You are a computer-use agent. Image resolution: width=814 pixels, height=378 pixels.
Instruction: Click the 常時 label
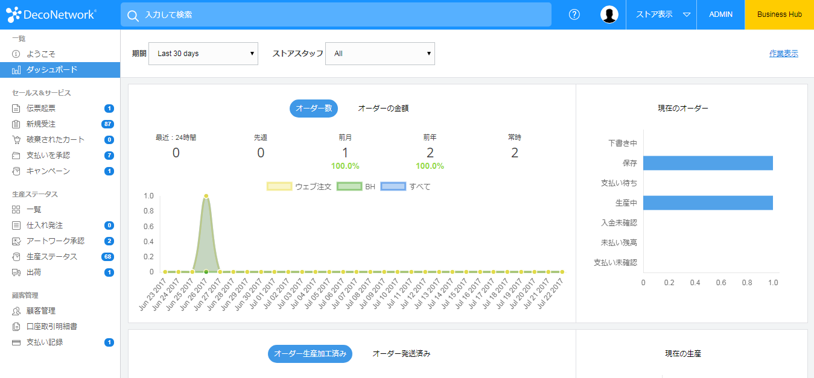click(x=515, y=137)
